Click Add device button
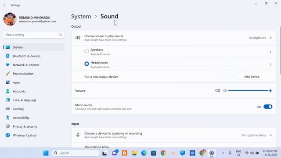 (x=252, y=76)
